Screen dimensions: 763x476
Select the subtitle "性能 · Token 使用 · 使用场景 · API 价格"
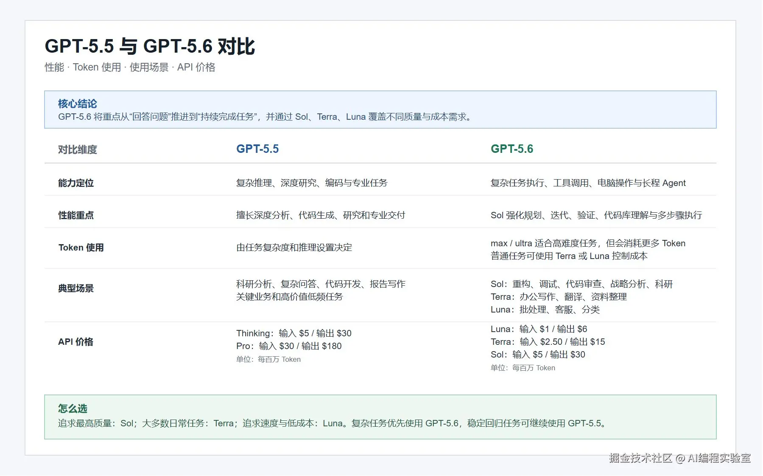130,67
